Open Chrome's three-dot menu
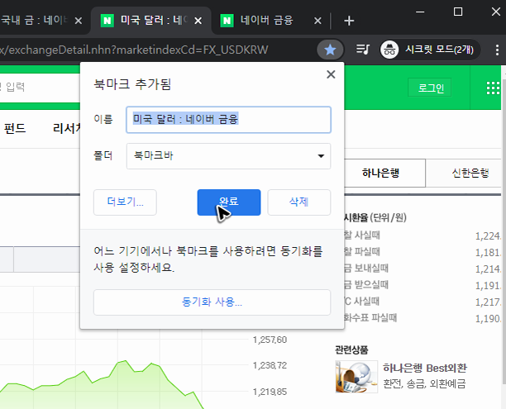The width and height of the screenshot is (506, 409). [x=497, y=50]
